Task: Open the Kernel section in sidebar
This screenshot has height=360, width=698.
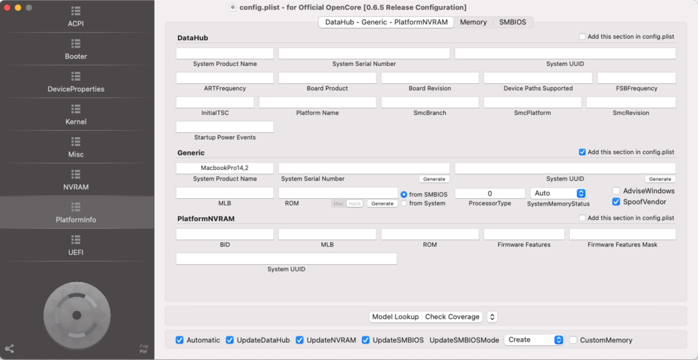Action: 76,114
